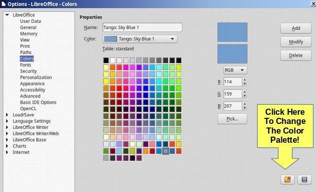
Task: Increase the G value with up arrow
Action: pyautogui.click(x=244, y=92)
